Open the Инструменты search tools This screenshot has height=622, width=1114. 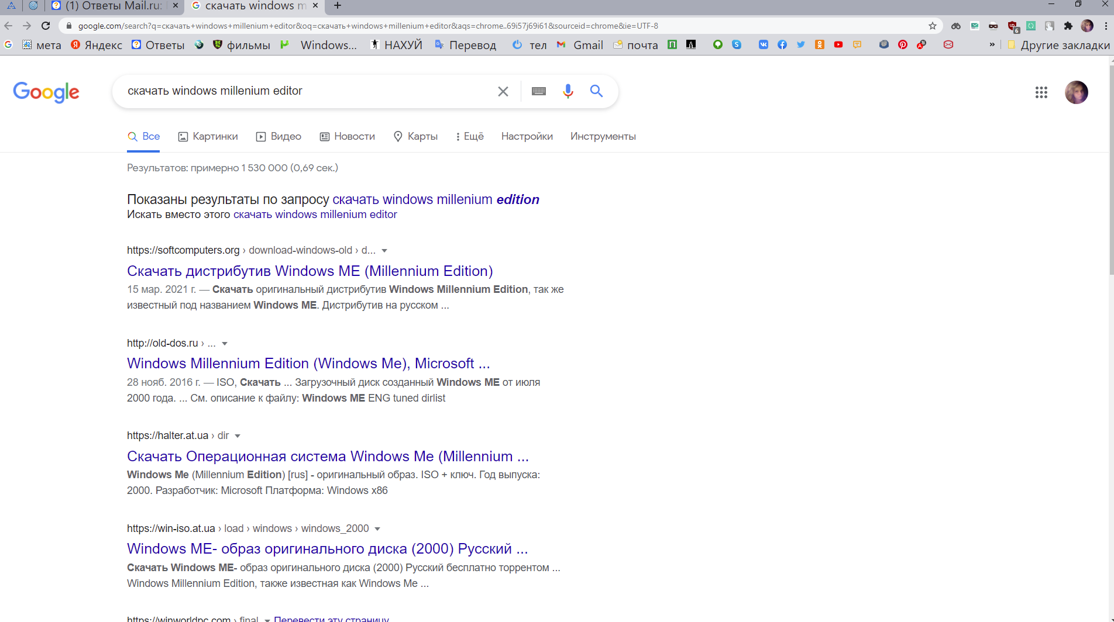[x=603, y=136]
